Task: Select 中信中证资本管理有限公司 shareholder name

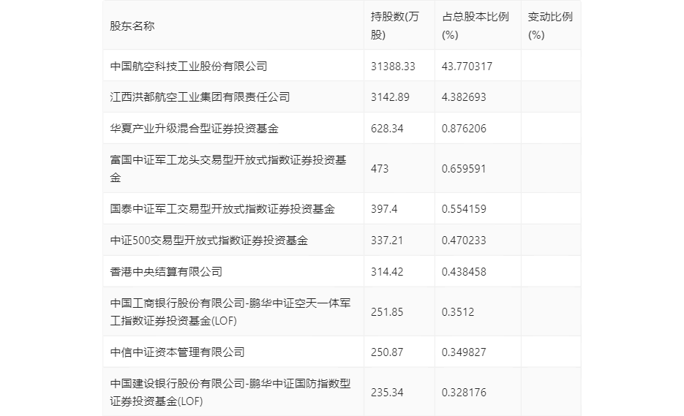Action: click(177, 352)
